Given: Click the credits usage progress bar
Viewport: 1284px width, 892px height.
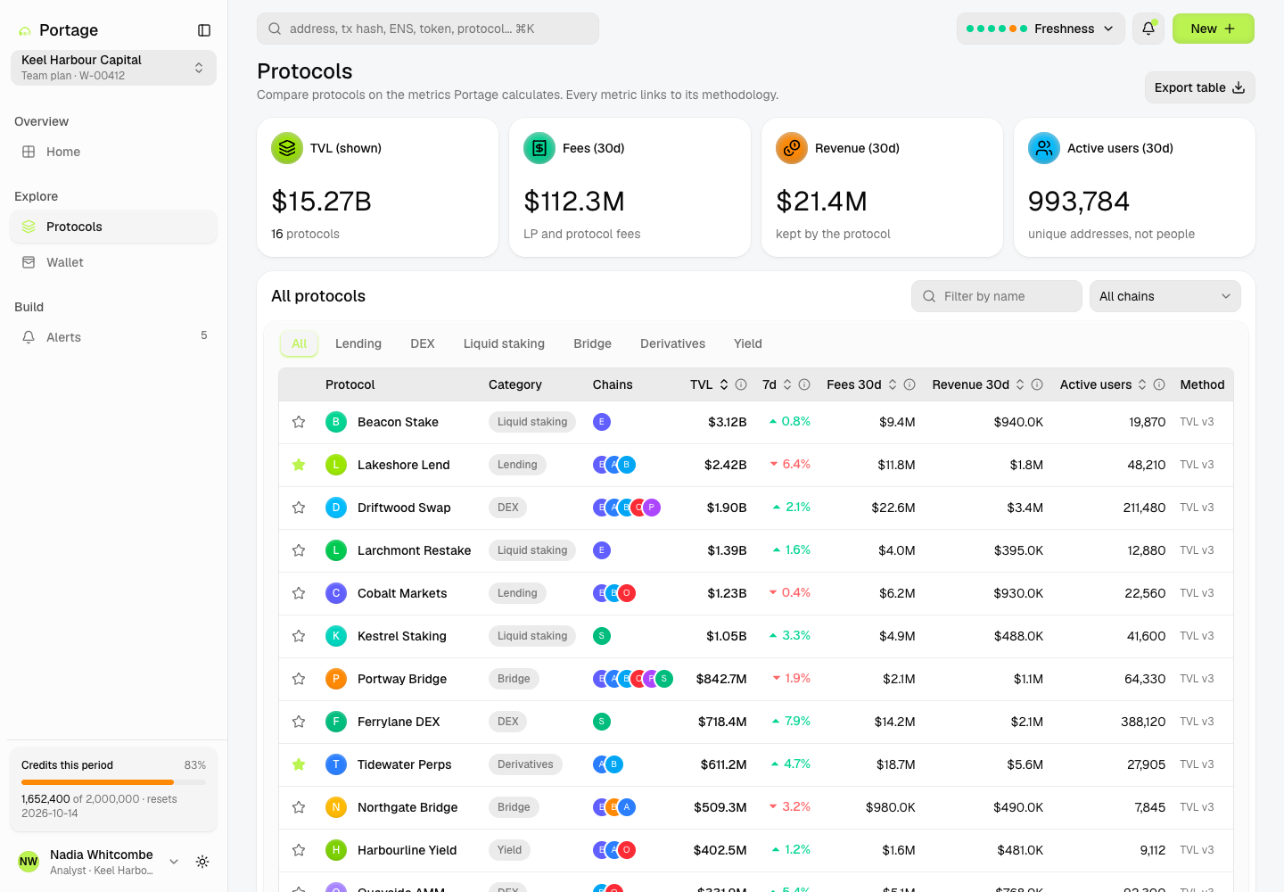Looking at the screenshot, I should click(113, 782).
